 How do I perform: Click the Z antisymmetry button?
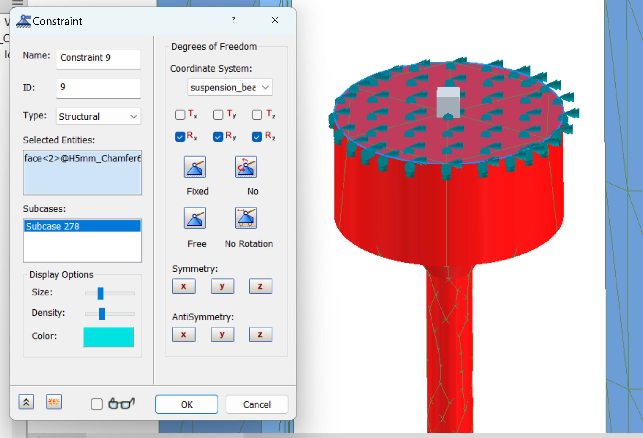[260, 334]
